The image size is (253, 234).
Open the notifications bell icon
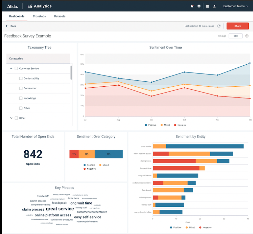point(192,6)
